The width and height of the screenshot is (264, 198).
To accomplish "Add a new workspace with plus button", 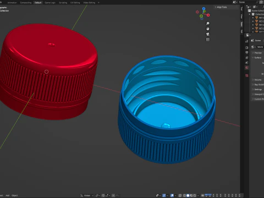I will 98,3.
